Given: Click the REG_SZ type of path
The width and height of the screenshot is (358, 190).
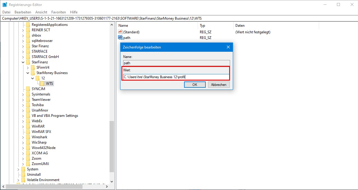Looking at the screenshot, I should [205, 37].
